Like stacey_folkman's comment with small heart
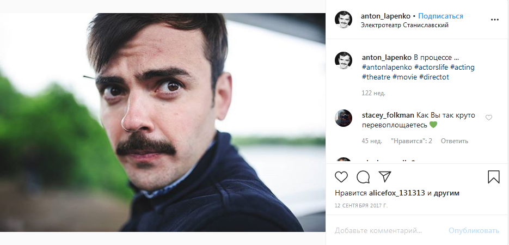This screenshot has width=509, height=245. pyautogui.click(x=488, y=118)
